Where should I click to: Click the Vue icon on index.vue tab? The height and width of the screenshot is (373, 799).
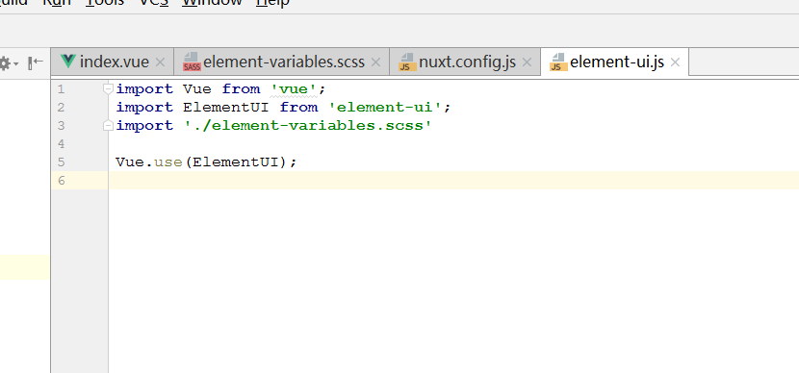click(x=67, y=62)
